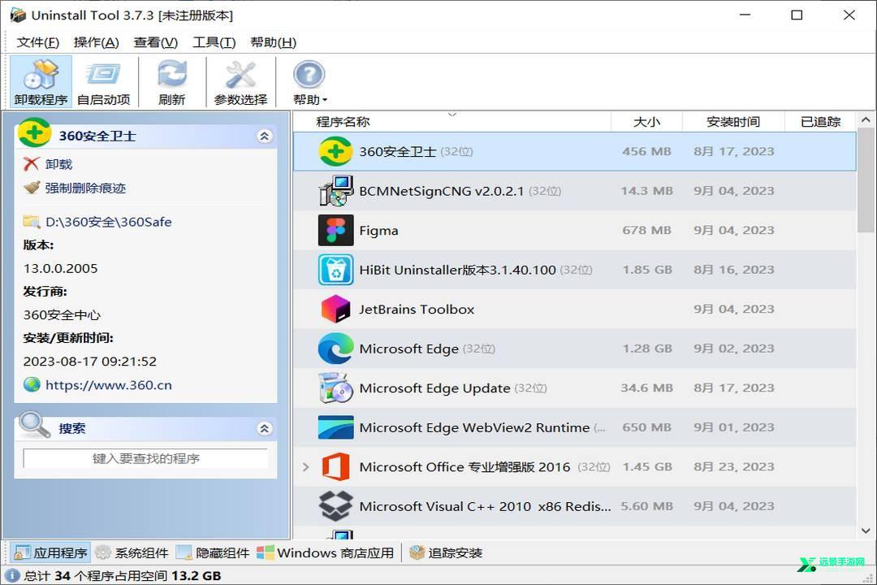Select the Microsoft Edge Update row text
Image resolution: width=877 pixels, height=585 pixels.
pos(453,388)
